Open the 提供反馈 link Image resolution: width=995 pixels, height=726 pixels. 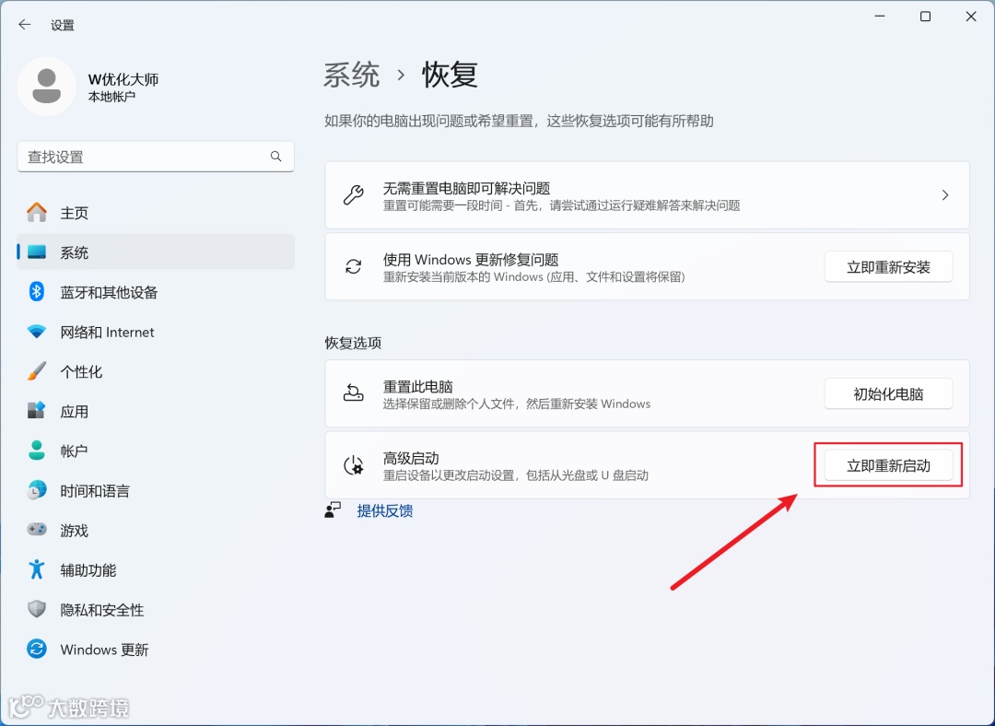(x=385, y=510)
